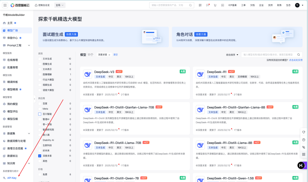Open 工单 in the top menu
The height and width of the screenshot is (182, 308).
243,5
